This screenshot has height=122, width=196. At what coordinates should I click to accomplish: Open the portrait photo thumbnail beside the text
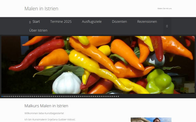(x=151, y=120)
